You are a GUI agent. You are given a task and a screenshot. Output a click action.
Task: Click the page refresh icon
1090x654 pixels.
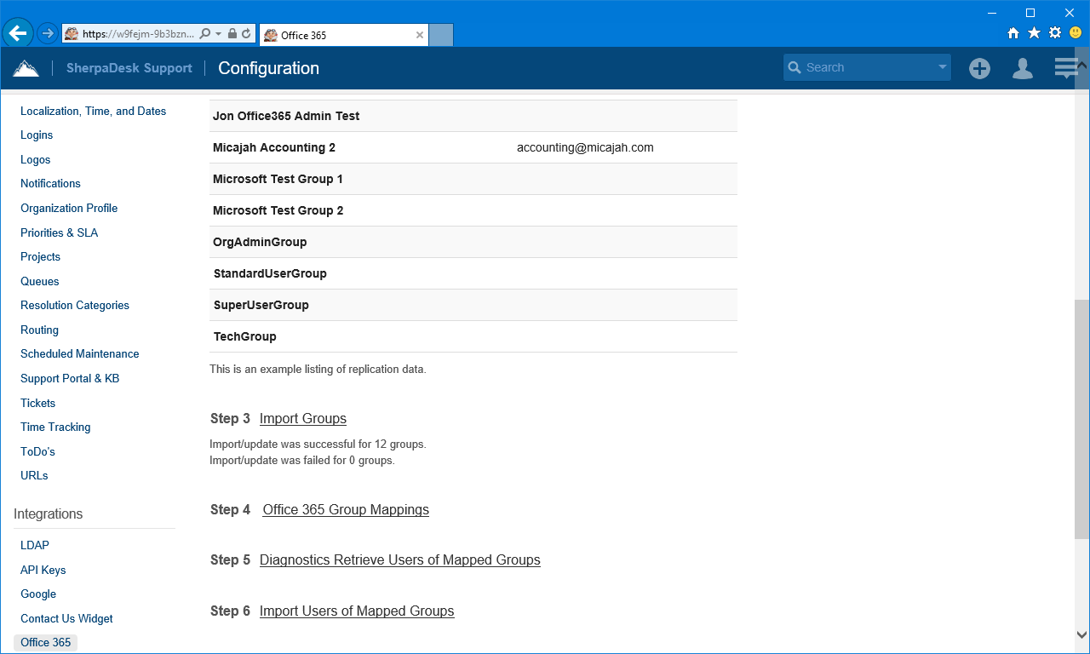(x=247, y=33)
